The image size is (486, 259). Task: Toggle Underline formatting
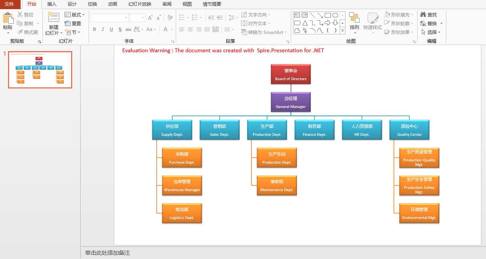[x=111, y=29]
